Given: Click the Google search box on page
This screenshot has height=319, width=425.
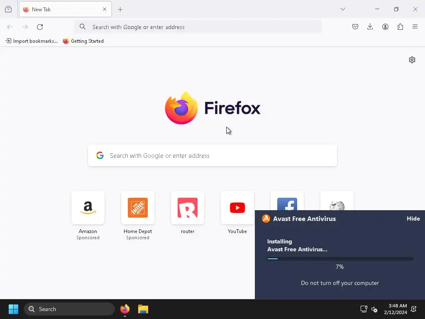Looking at the screenshot, I should [x=212, y=155].
